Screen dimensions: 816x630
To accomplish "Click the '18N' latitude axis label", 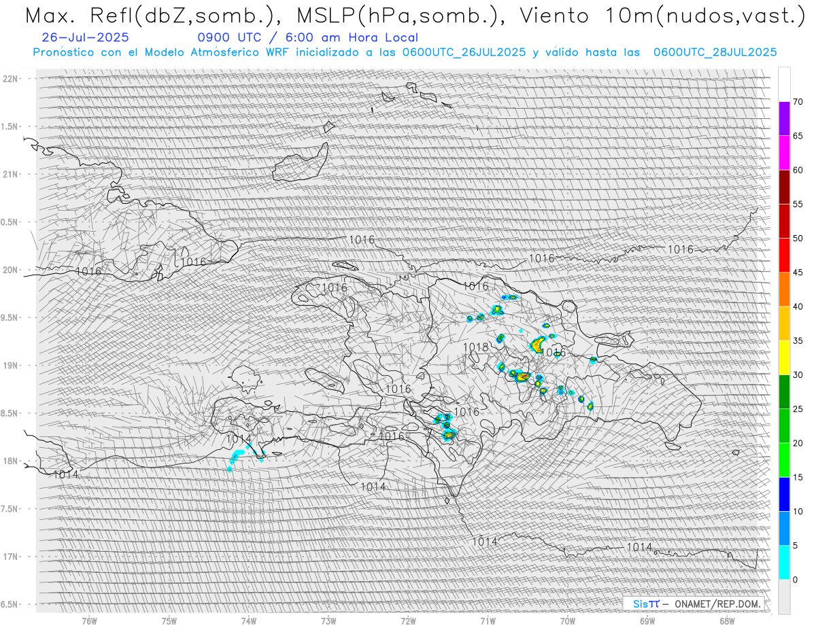I will click(x=12, y=461).
